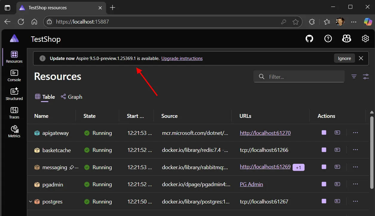375x216 pixels.
Task: Open the resource filter funnel
Action: click(x=354, y=76)
